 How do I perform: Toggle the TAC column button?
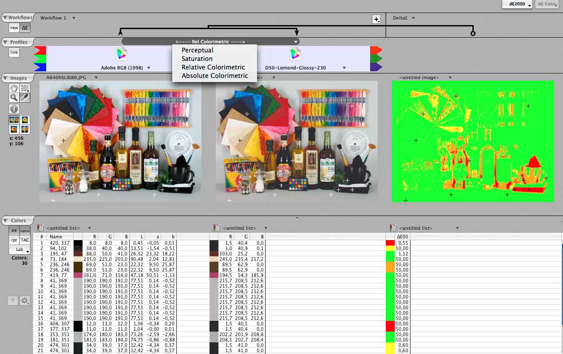click(x=25, y=240)
